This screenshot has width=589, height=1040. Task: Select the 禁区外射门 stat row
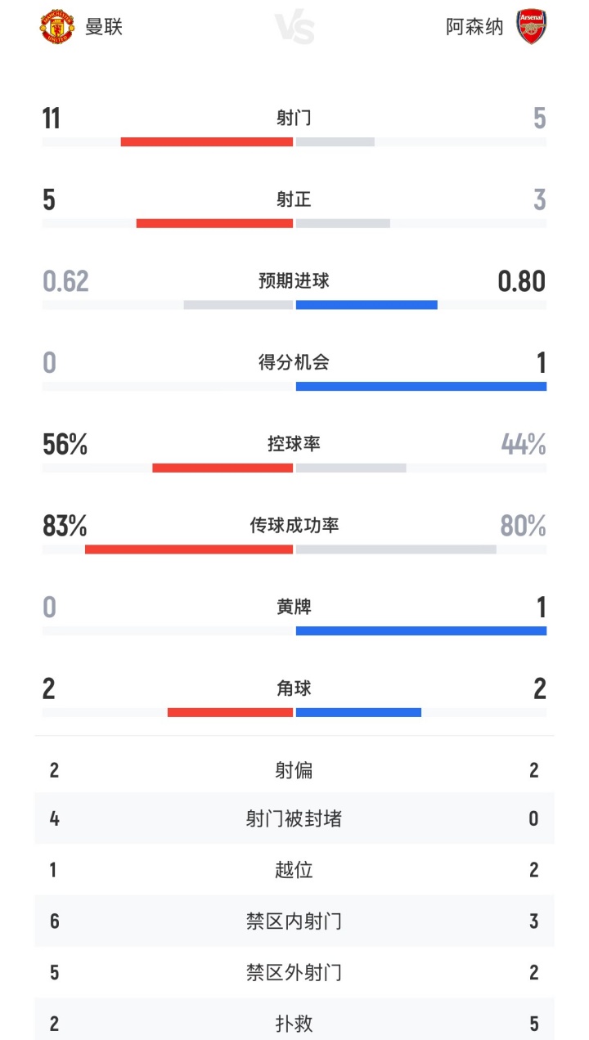pyautogui.click(x=294, y=973)
